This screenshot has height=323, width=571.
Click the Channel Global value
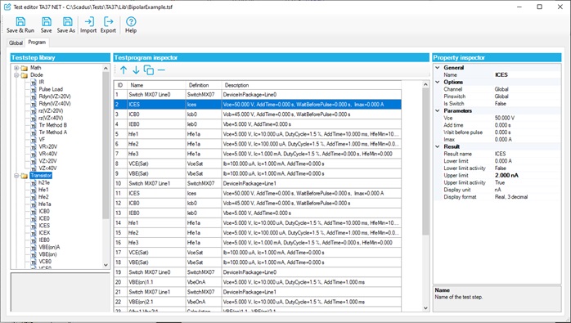pos(527,89)
